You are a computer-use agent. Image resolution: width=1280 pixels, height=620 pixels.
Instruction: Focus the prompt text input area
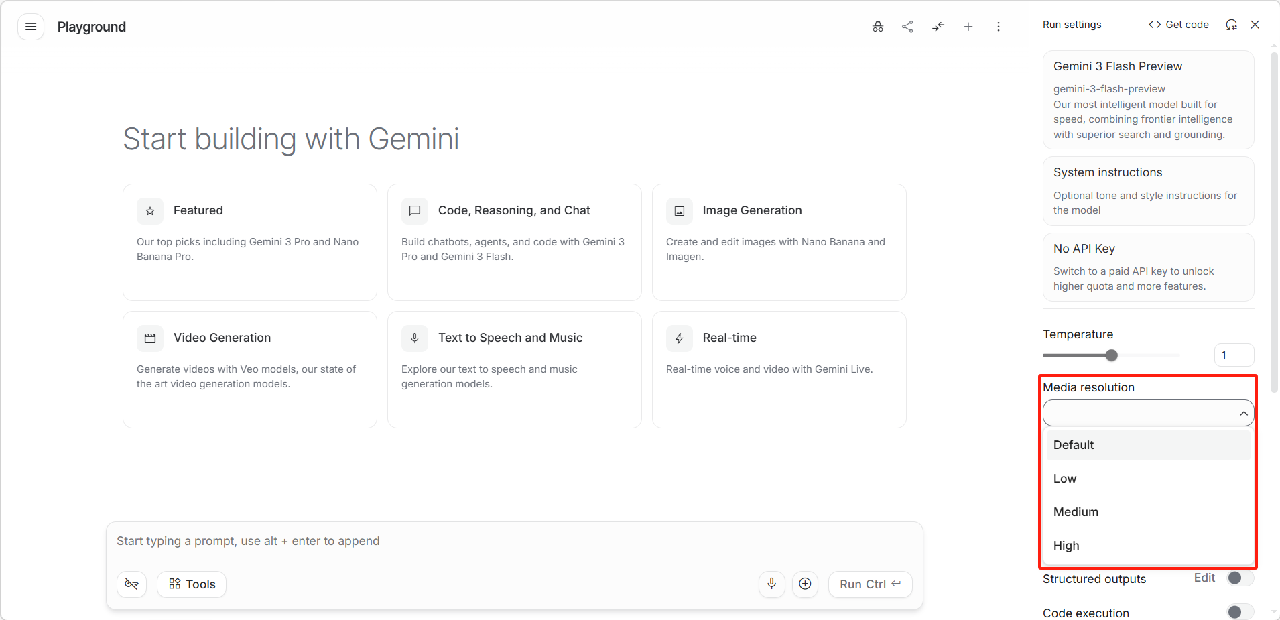(515, 541)
